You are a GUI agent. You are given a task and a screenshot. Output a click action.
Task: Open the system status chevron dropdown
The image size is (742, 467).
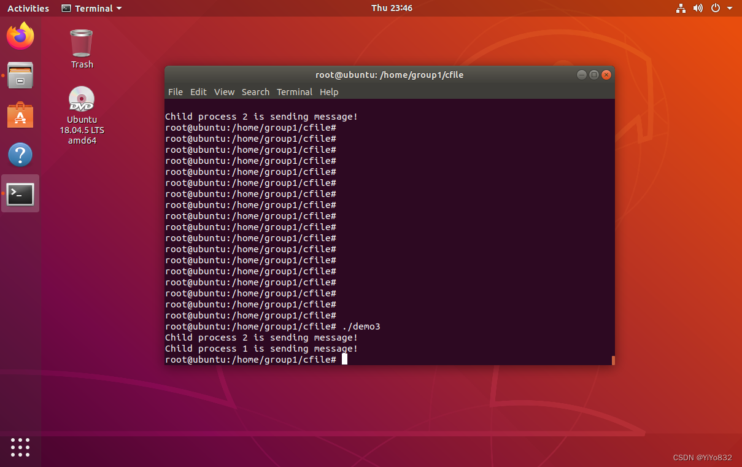tap(729, 8)
